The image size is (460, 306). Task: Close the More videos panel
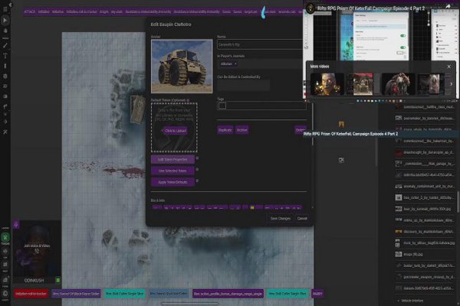(449, 67)
